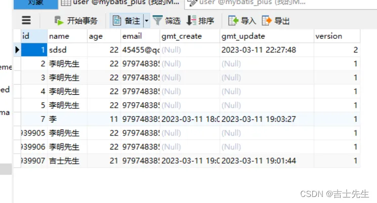Open the Filter (筛选) tool
The image size is (377, 203).
tap(167, 21)
